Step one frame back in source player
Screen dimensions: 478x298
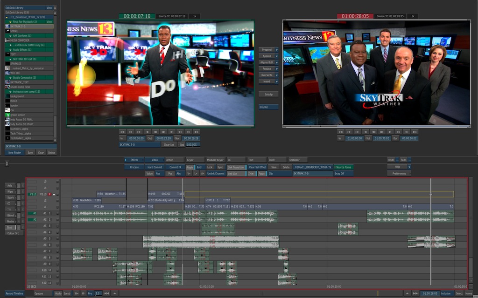coord(155,132)
